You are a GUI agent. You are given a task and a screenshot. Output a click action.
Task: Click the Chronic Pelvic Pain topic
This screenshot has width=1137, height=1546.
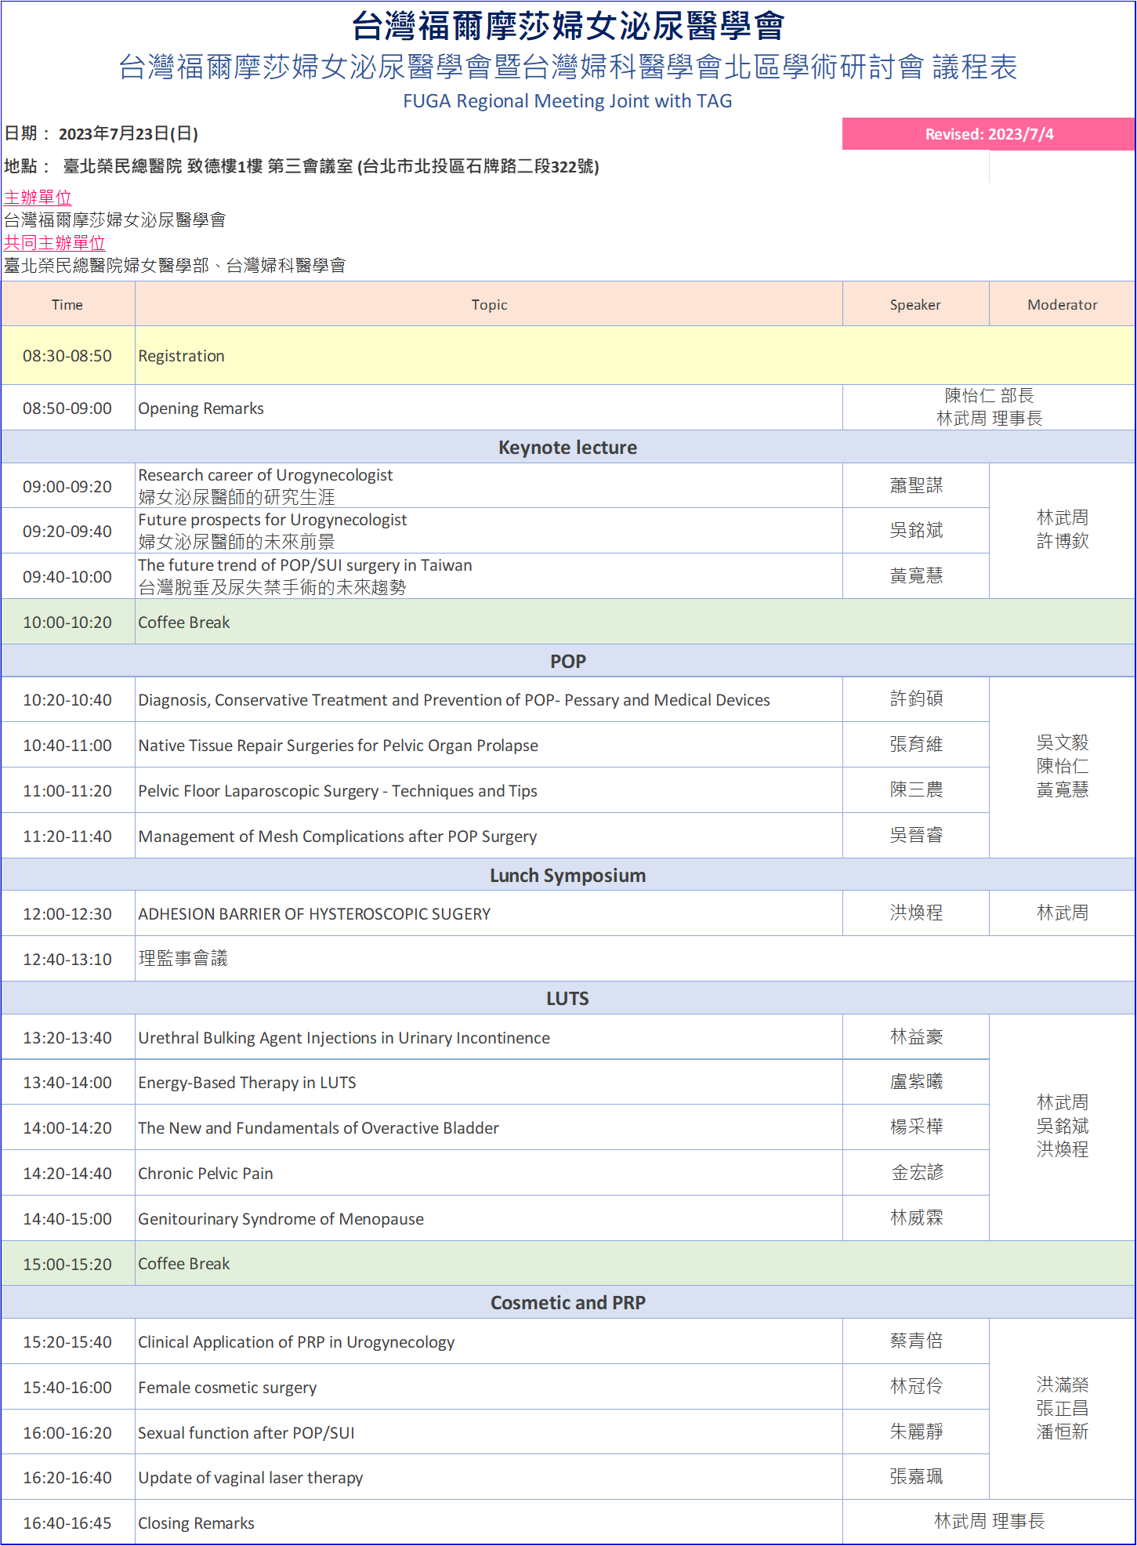coord(205,1174)
